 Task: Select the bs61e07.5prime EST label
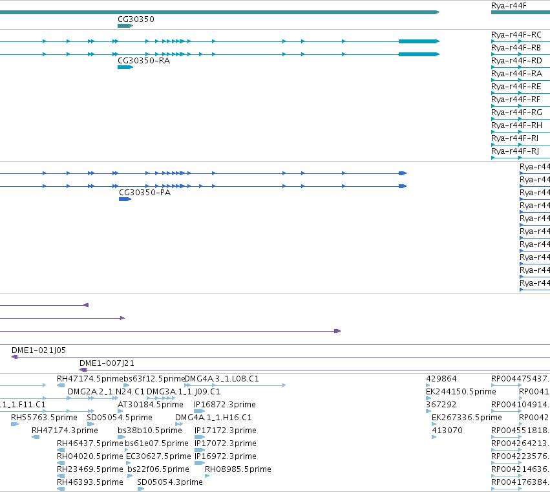(157, 444)
